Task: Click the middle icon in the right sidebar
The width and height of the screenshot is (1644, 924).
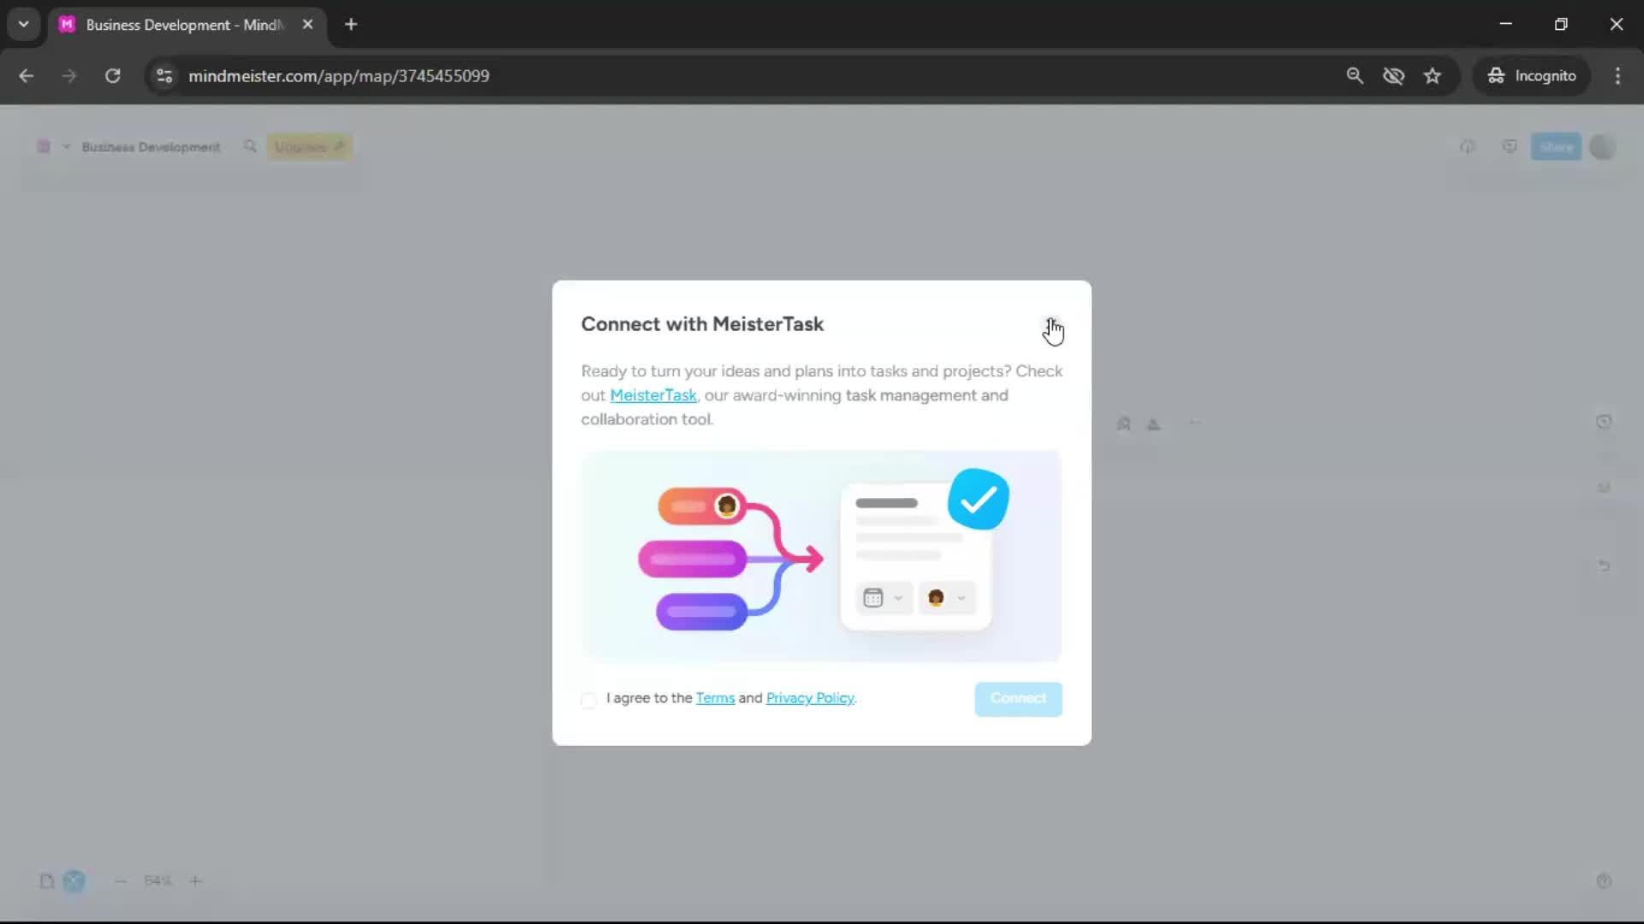Action: (x=1605, y=488)
